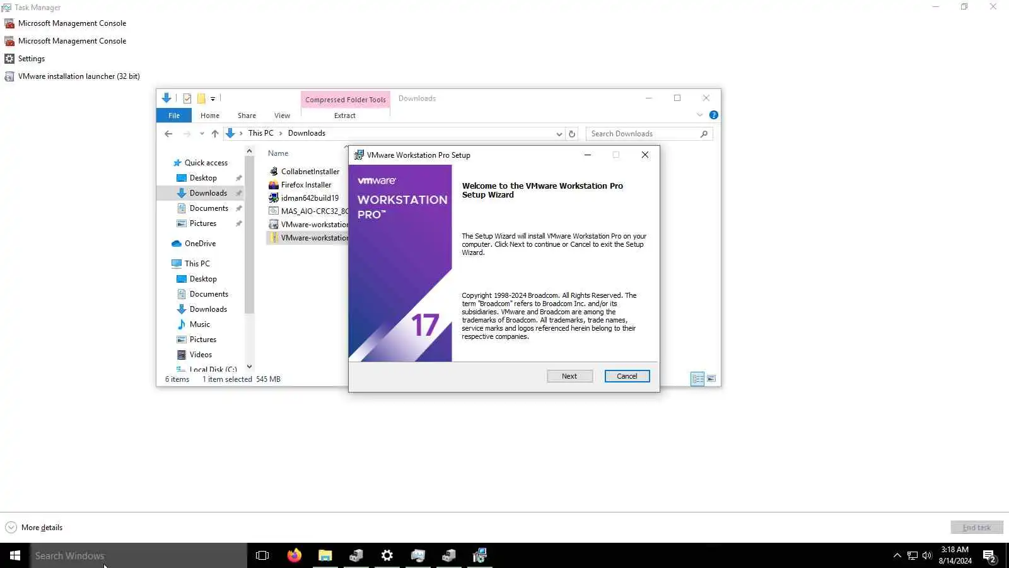Click Downloads in the address bar breadcrumb
1009x568 pixels.
(x=306, y=133)
